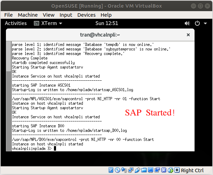The image size is (213, 175).
Task: Open the Input menu
Action: point(66,15)
